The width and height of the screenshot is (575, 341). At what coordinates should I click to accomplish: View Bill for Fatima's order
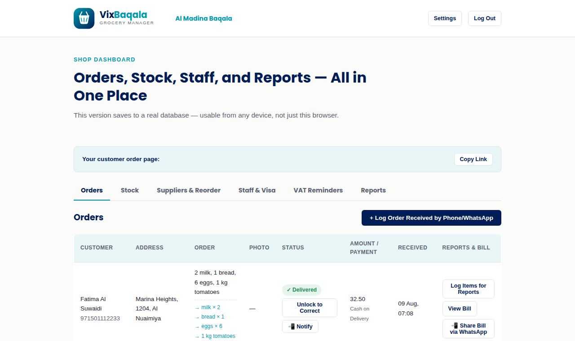tap(460, 309)
